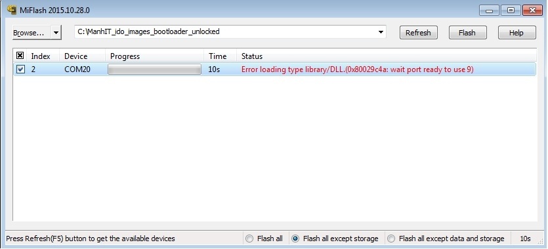
Task: Click the Device column header
Action: click(x=83, y=56)
